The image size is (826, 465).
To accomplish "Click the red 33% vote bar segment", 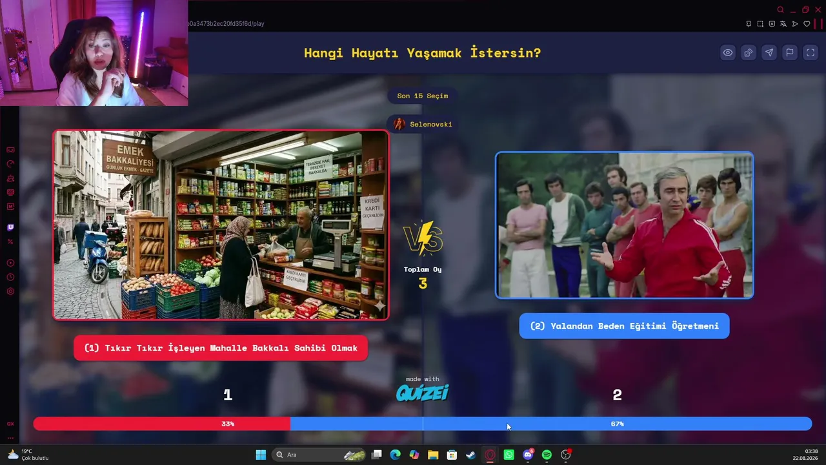I will pos(162,424).
